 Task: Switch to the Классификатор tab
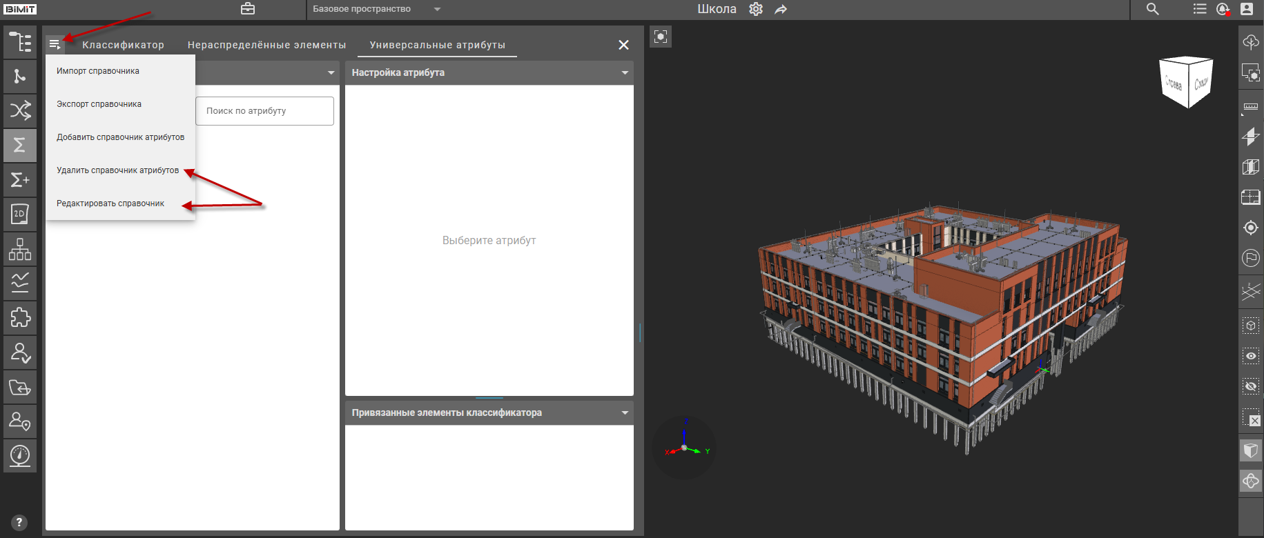[123, 45]
